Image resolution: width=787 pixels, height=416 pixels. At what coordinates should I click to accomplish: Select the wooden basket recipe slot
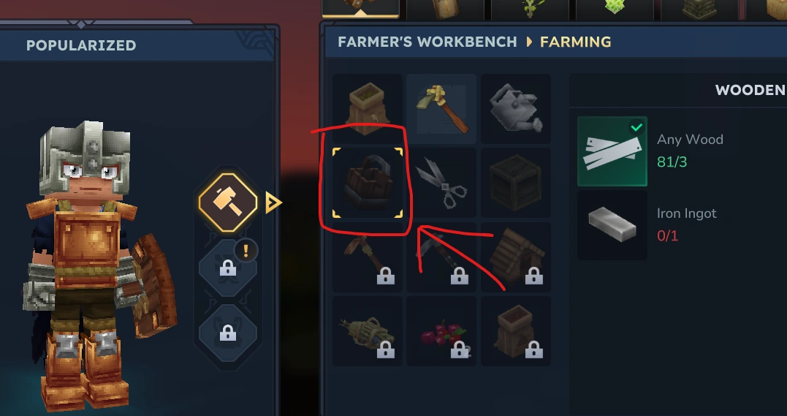(x=368, y=183)
